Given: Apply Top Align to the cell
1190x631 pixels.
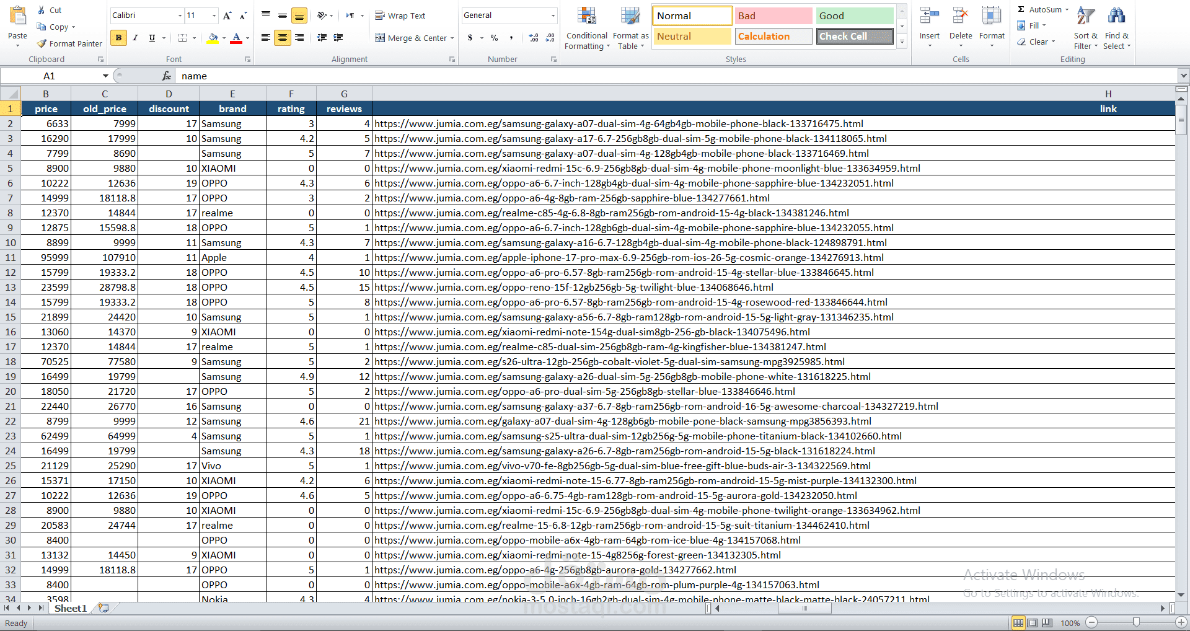Looking at the screenshot, I should tap(266, 15).
